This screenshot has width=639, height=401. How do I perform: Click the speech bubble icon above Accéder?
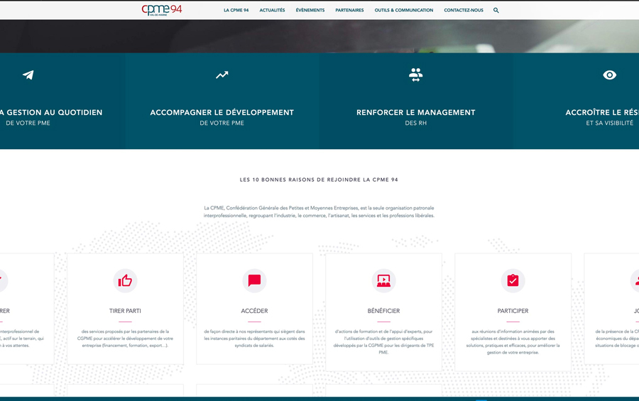[254, 280]
